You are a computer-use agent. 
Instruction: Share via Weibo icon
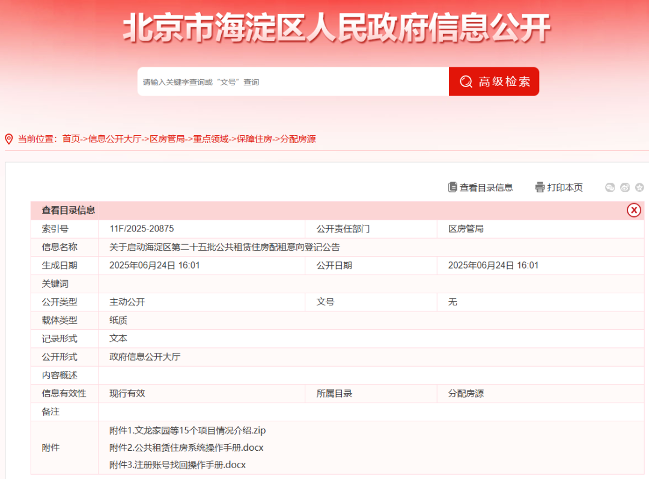pyautogui.click(x=625, y=188)
